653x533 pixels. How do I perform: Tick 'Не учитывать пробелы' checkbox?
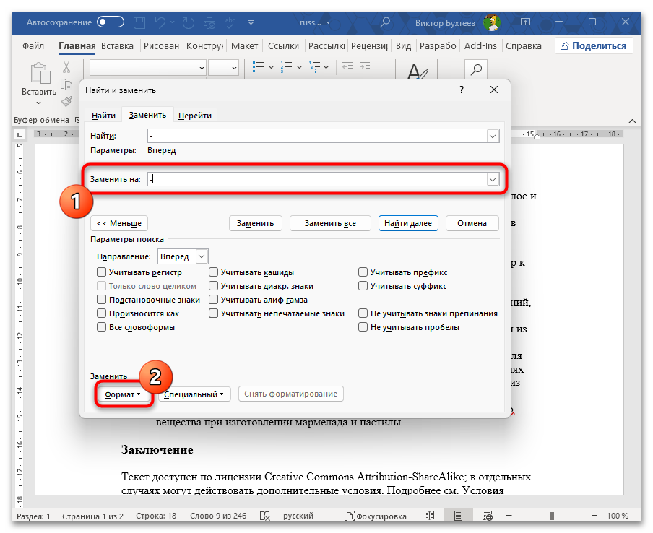coord(363,327)
